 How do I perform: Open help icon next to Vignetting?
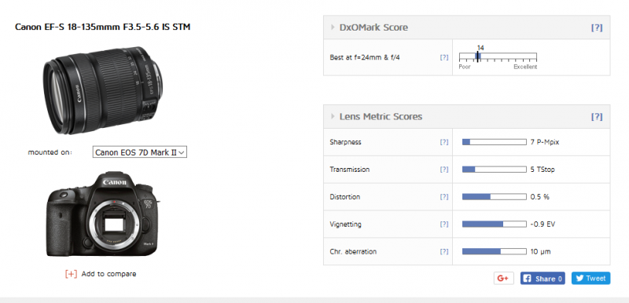[444, 225]
